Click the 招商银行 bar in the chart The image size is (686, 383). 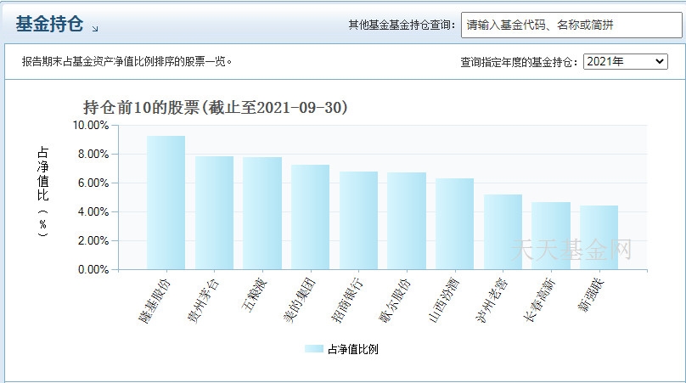[358, 221]
